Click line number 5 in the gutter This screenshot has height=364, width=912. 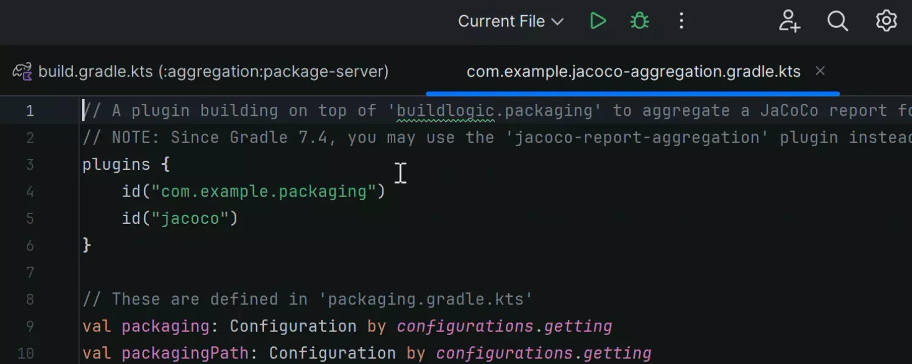coord(30,219)
